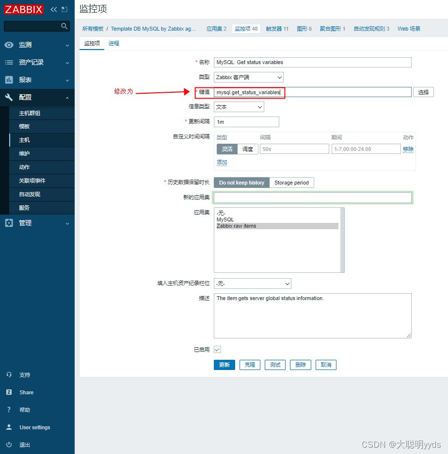
Task: Open 服务 in sidebar
Action: click(x=42, y=208)
